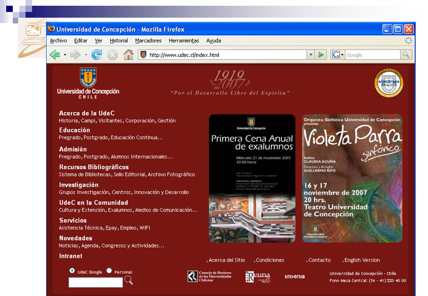Expand the address bar URL history dropdown
428x296 pixels.
click(x=311, y=55)
